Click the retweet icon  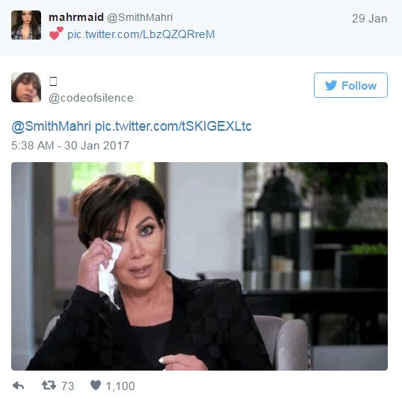pyautogui.click(x=49, y=385)
